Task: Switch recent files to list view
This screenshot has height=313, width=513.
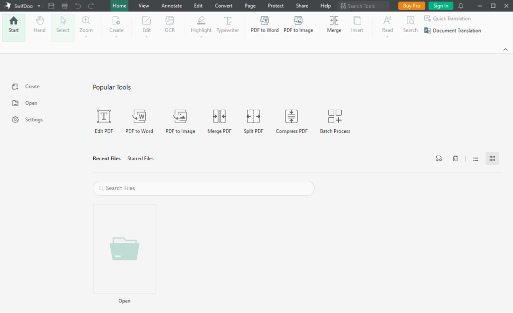Action: [475, 159]
